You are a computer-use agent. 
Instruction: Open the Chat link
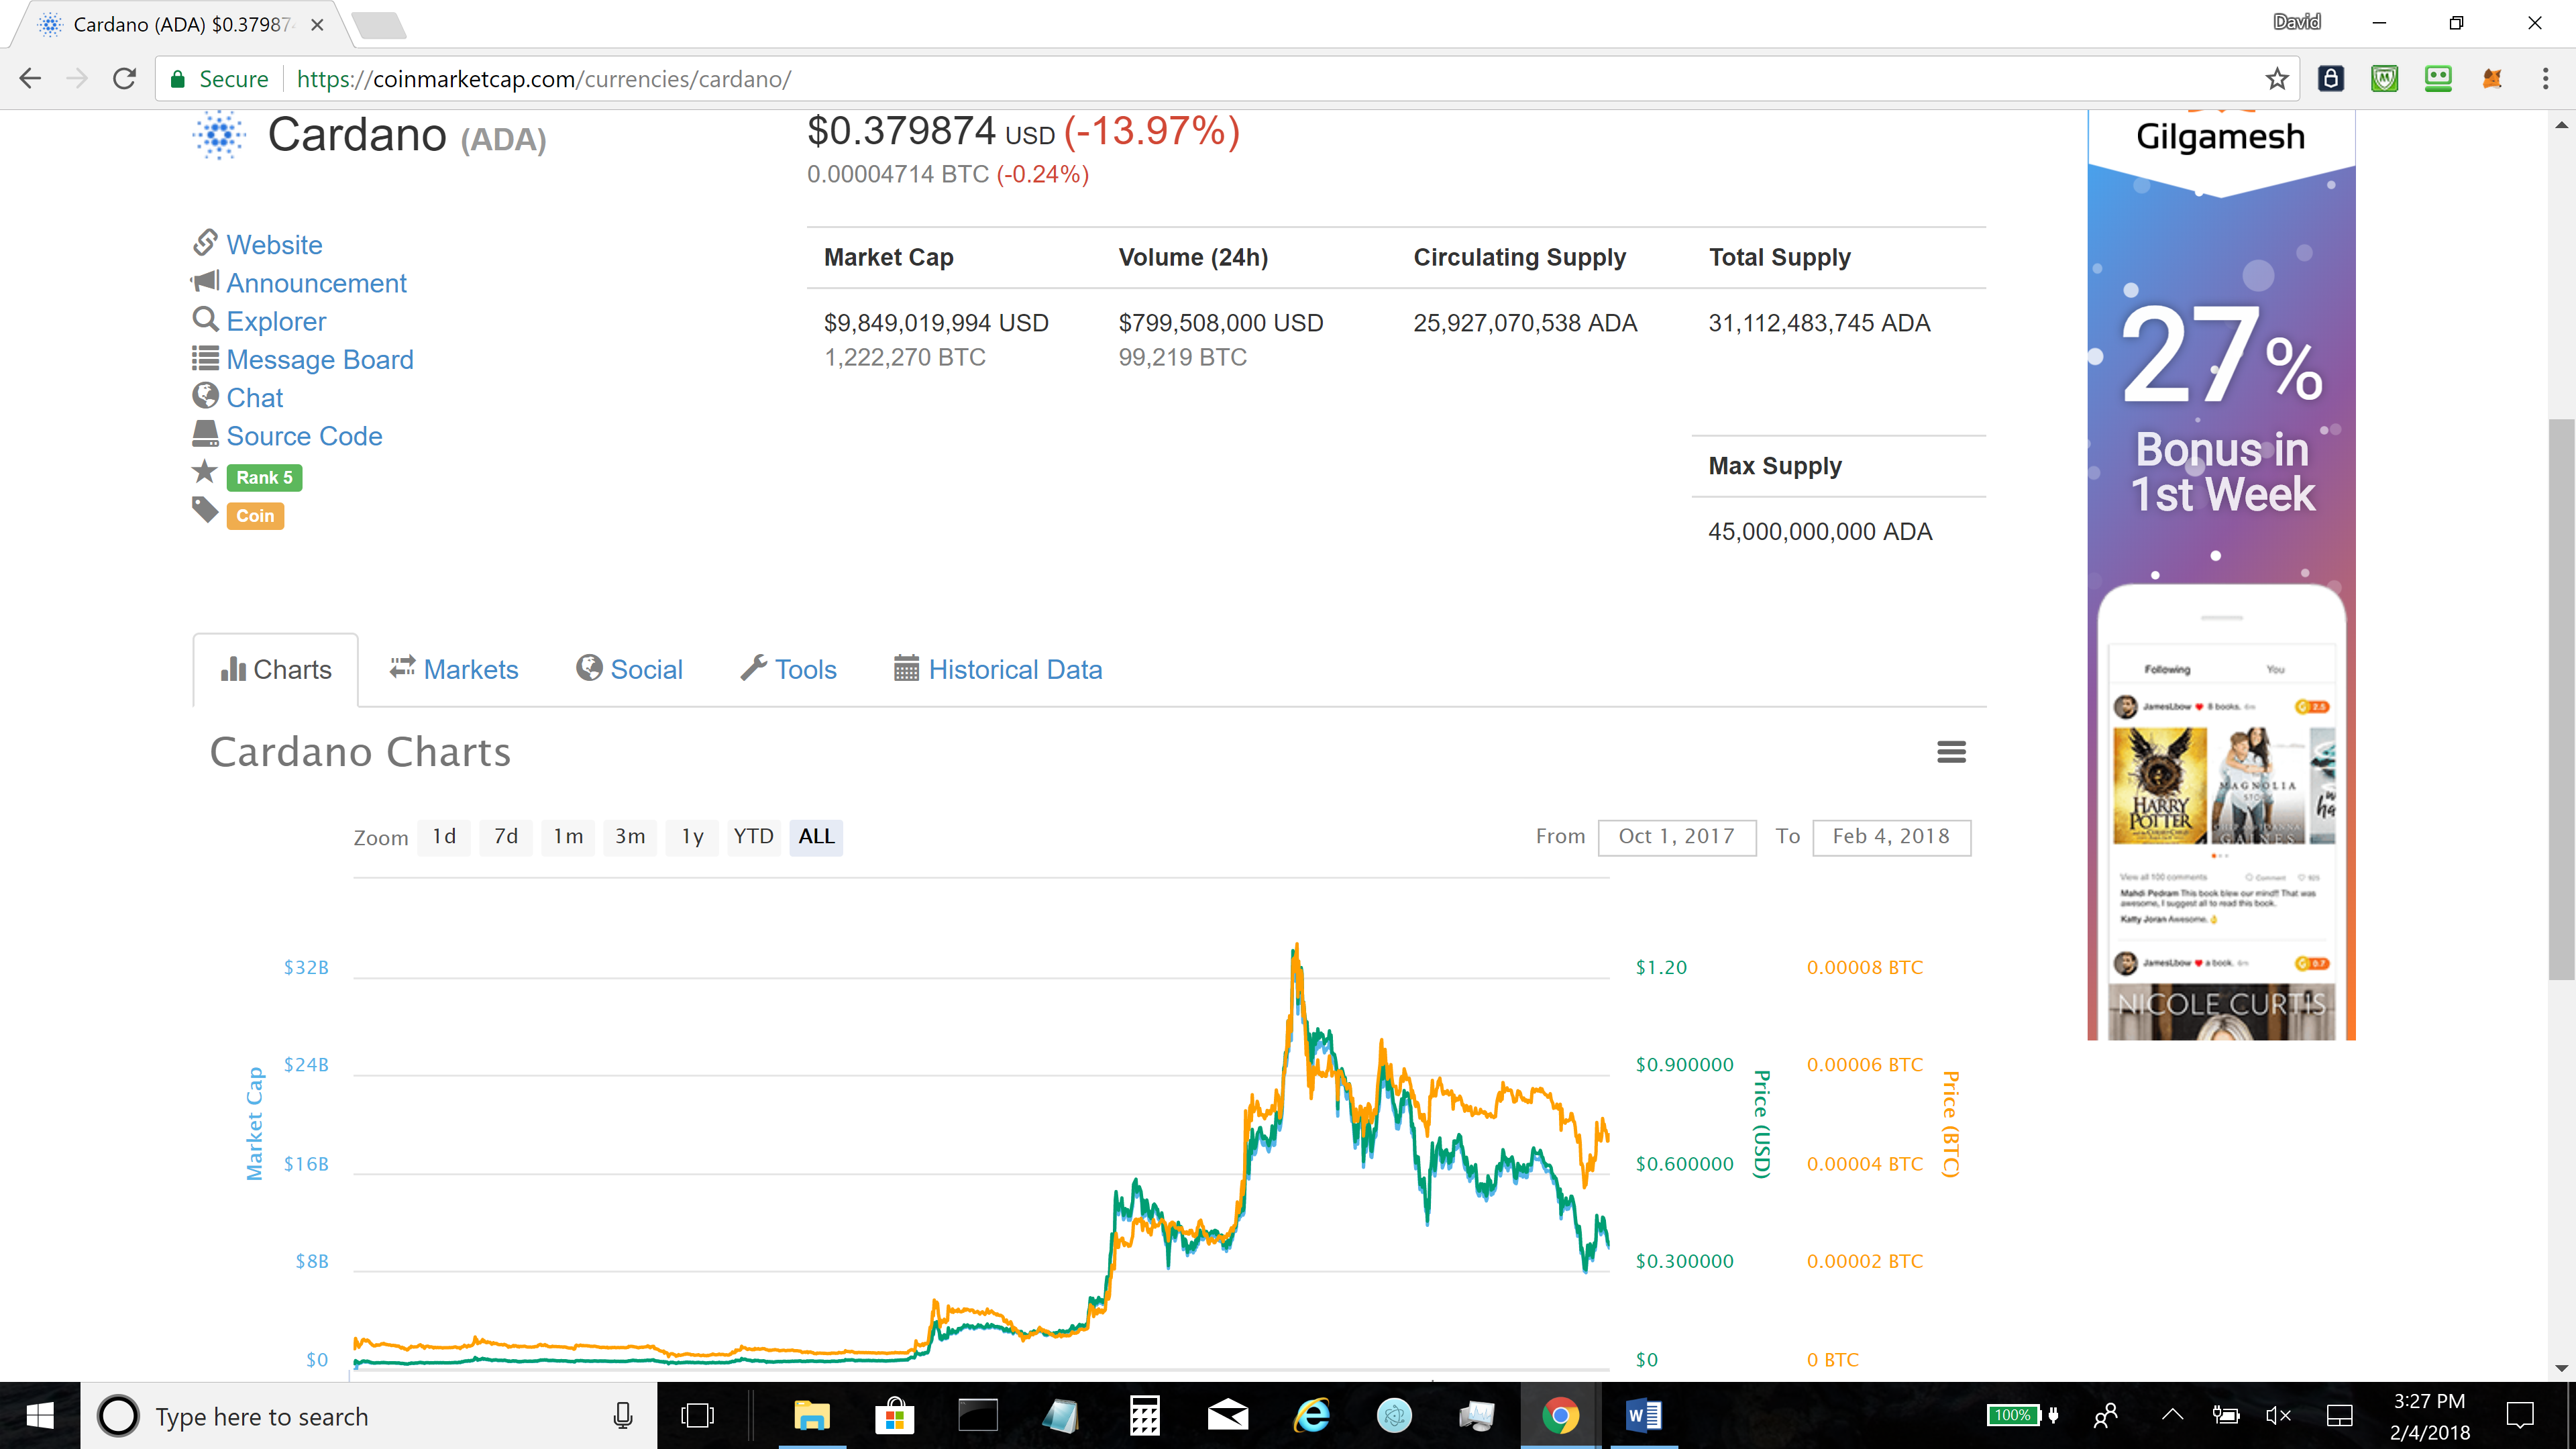coord(255,398)
